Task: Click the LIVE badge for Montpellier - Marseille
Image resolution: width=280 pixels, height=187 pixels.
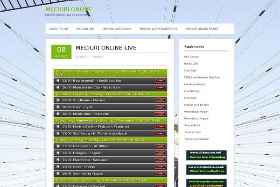Action: (x=160, y=114)
